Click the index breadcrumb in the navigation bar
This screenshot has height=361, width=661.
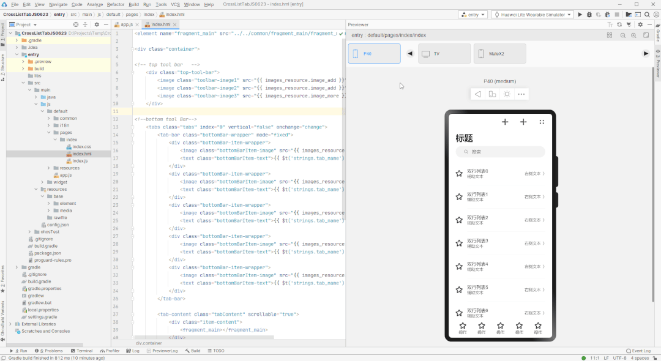pyautogui.click(x=149, y=14)
